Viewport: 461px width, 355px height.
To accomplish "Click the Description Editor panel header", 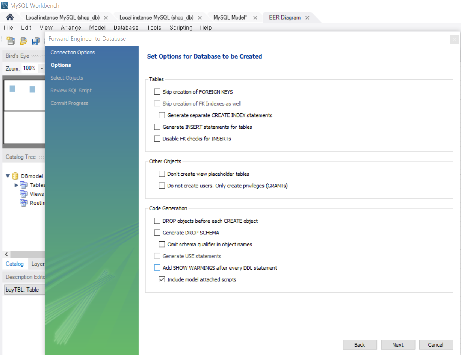I will [x=24, y=277].
